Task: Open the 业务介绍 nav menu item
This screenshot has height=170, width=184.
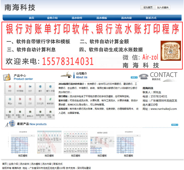Action: (x=52, y=18)
